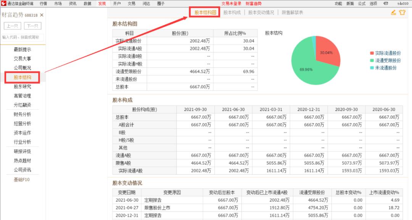Click the pencil annotation icon at top right
412x220 pixels.
(x=393, y=13)
